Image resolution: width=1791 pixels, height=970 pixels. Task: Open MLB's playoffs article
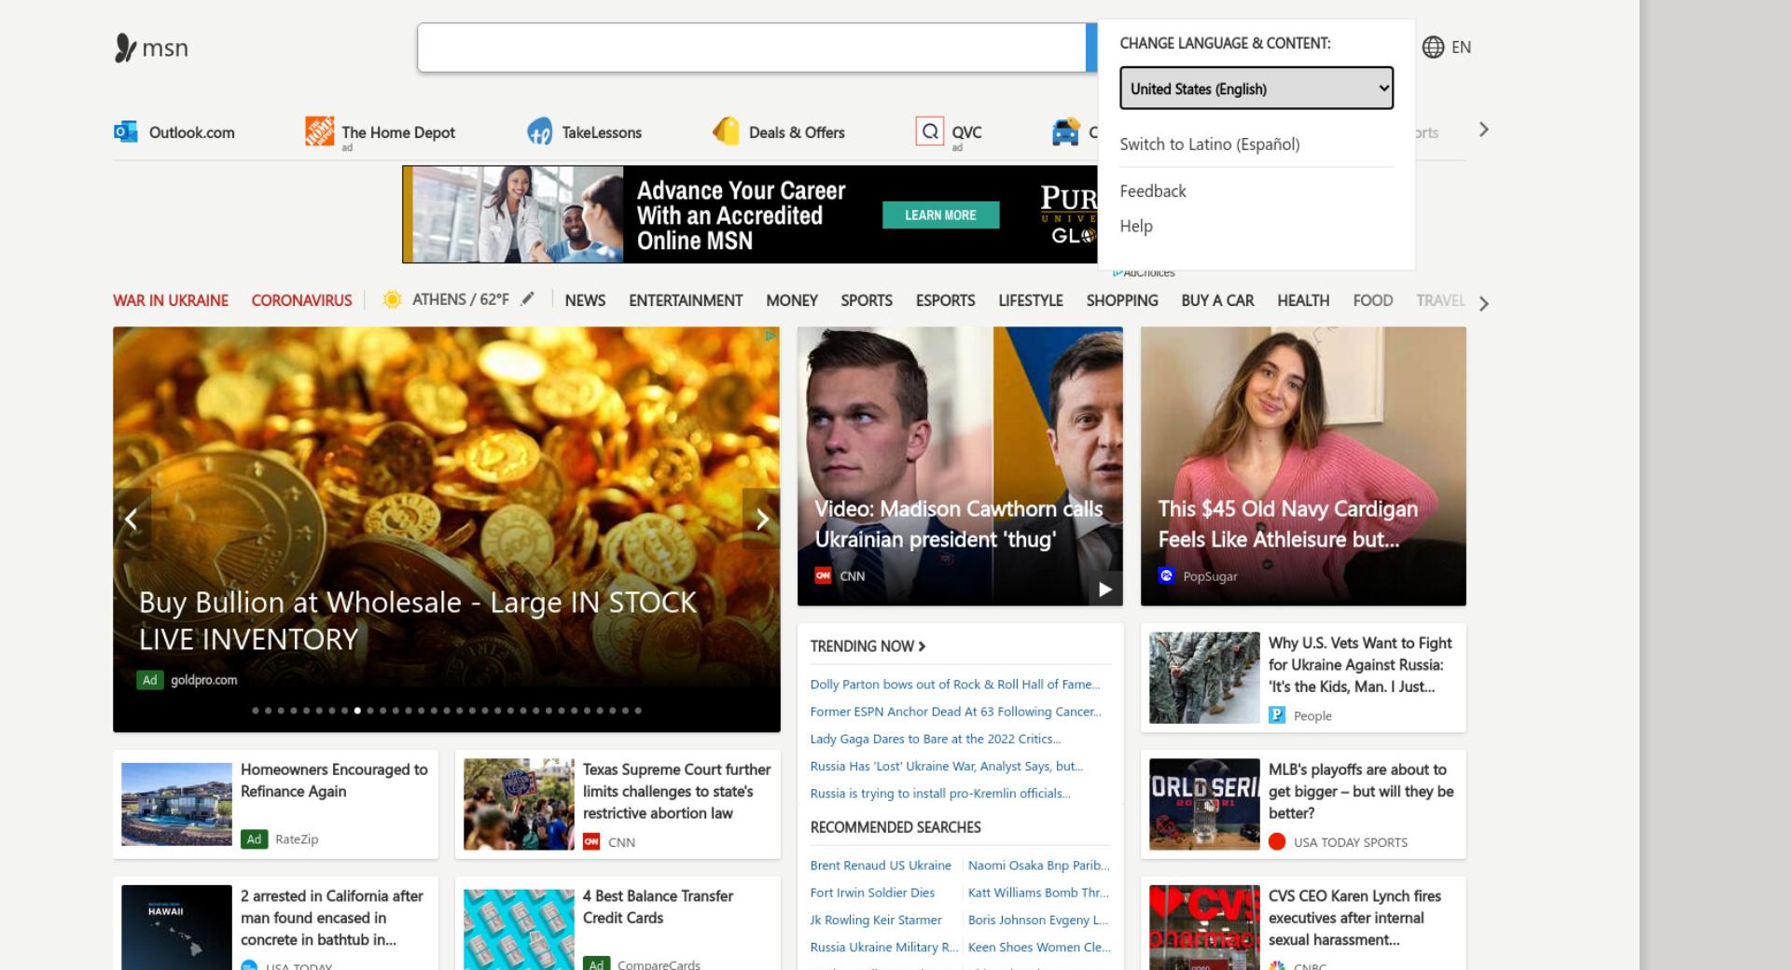coord(1303,804)
